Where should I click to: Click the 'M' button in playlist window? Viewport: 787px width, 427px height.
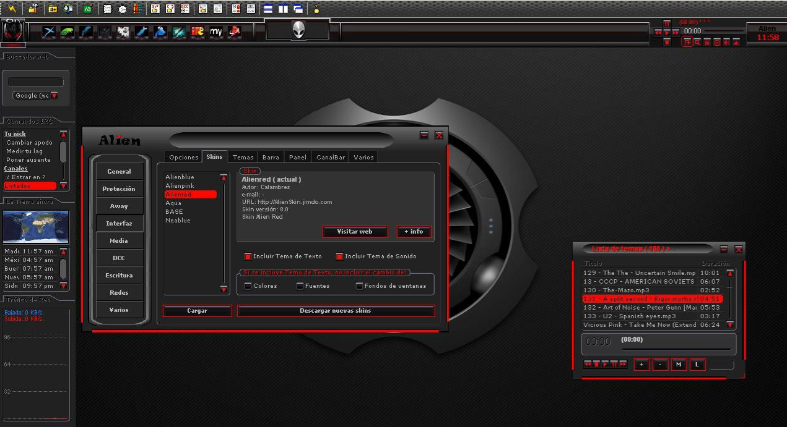pos(679,365)
